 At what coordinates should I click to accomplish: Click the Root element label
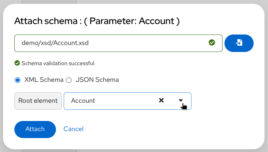38,101
